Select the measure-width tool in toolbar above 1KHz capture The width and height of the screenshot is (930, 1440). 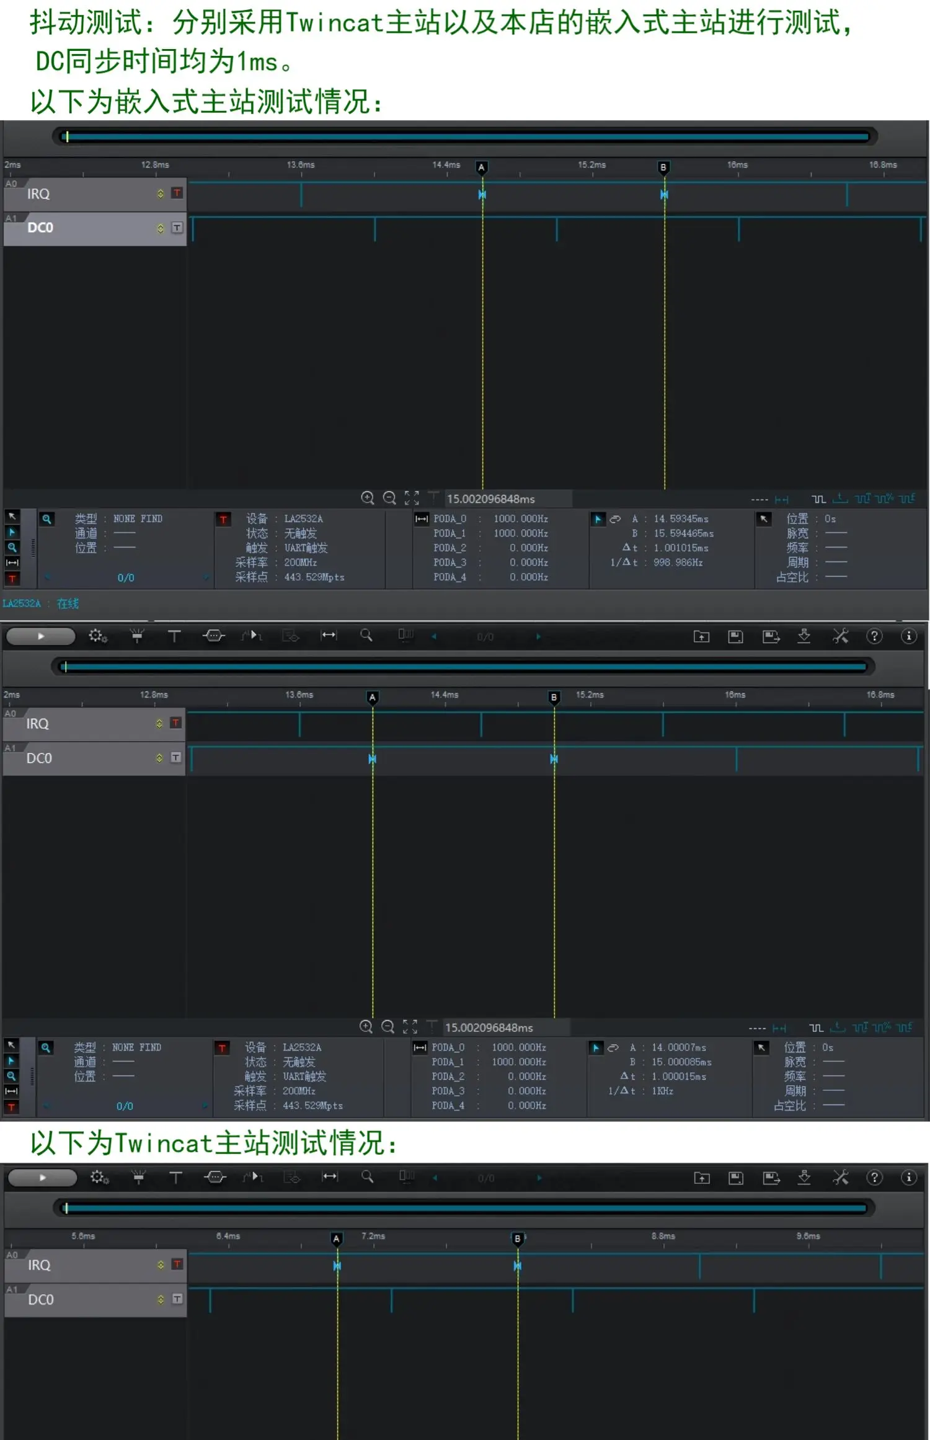(329, 635)
